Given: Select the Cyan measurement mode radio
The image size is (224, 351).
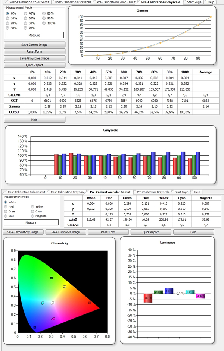Looking at the screenshot, I should 33,211.
